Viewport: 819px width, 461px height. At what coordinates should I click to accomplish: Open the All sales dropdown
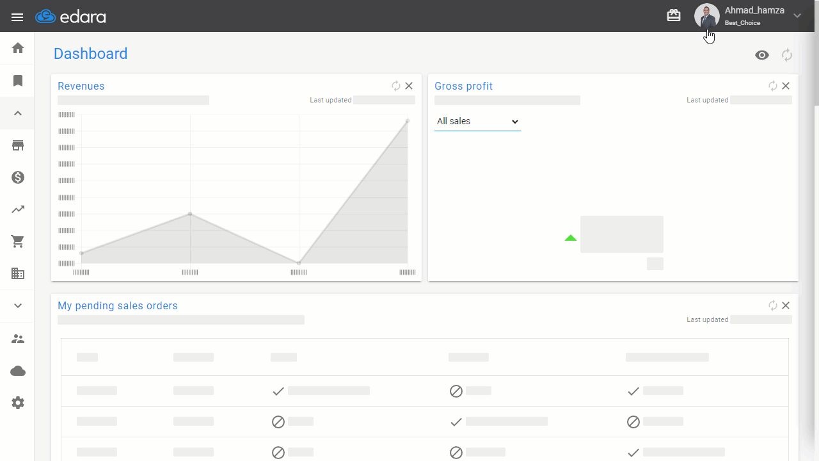click(x=477, y=121)
